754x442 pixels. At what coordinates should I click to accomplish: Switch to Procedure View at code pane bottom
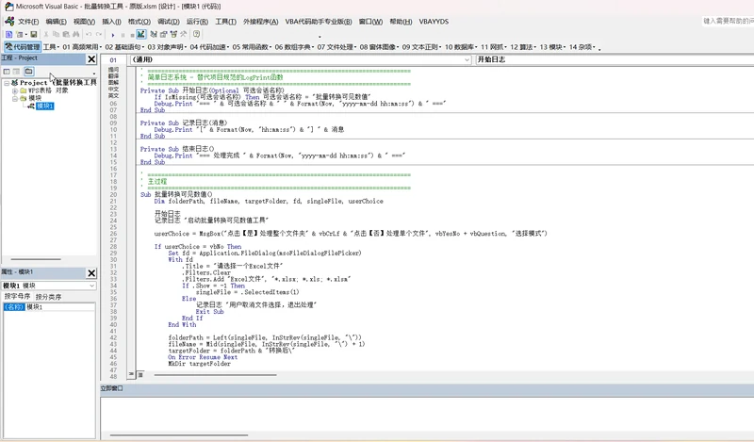pos(131,374)
